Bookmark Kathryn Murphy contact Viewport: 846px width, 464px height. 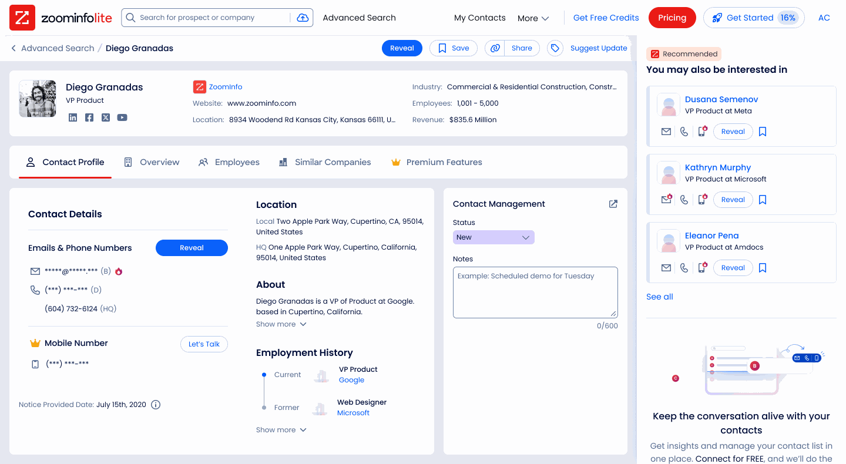pos(763,200)
